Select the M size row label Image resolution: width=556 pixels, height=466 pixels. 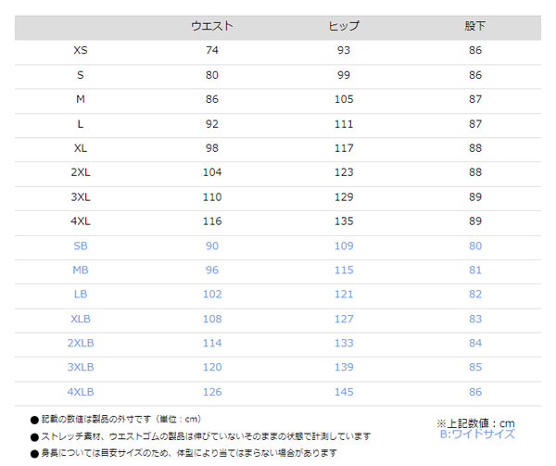(x=81, y=99)
